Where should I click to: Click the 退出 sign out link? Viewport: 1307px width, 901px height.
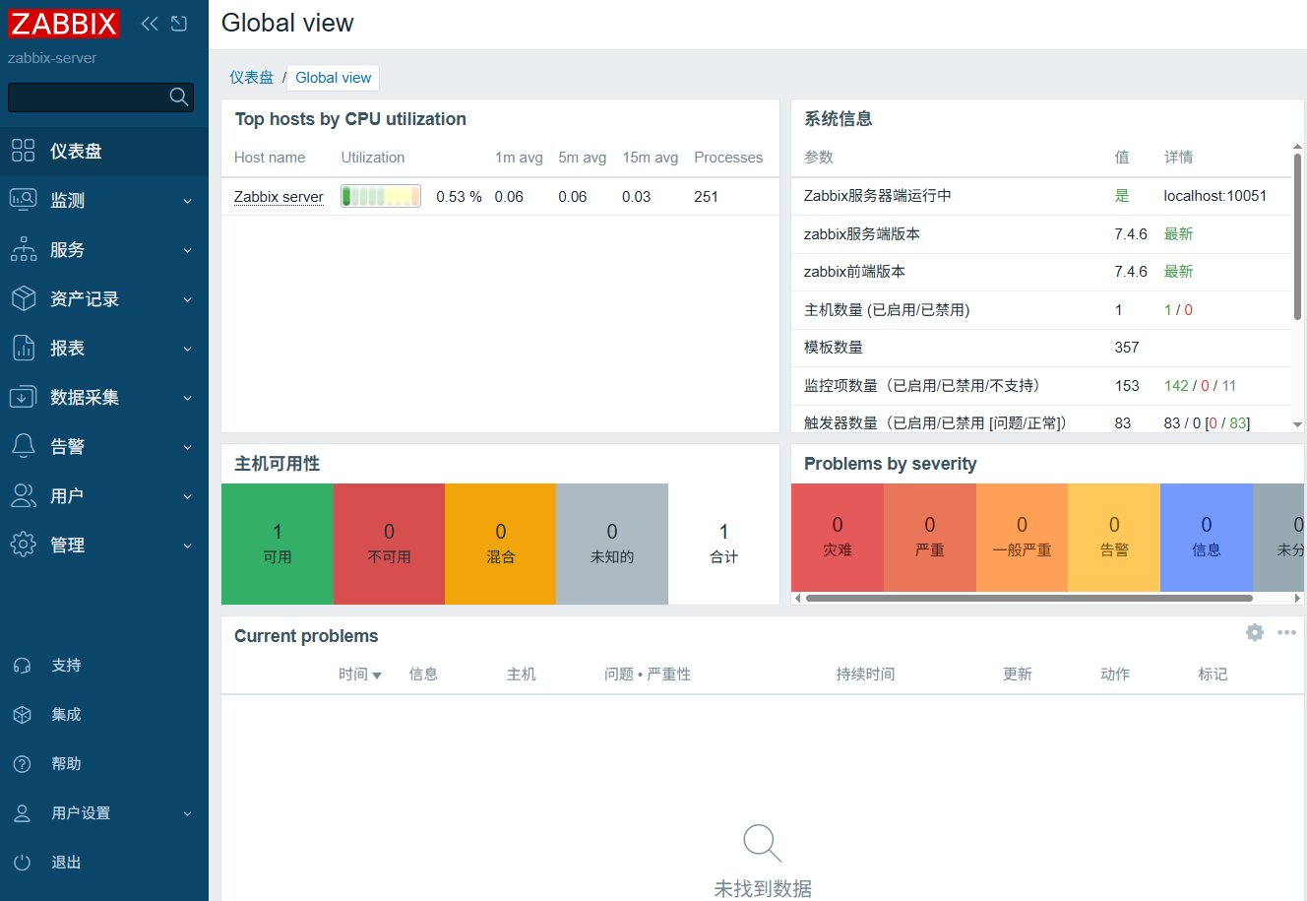pyautogui.click(x=66, y=863)
